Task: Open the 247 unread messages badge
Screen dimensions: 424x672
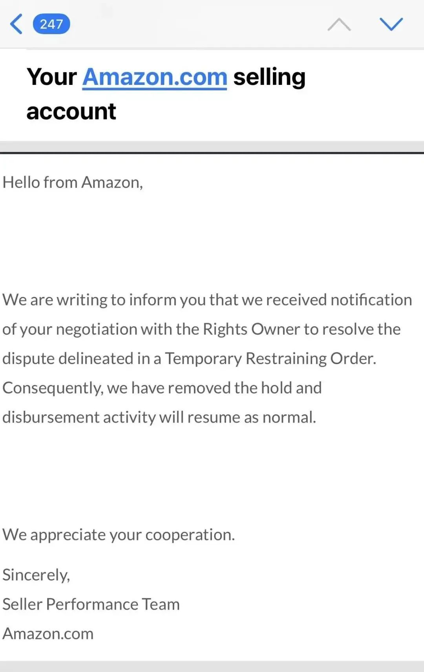Action: point(51,24)
